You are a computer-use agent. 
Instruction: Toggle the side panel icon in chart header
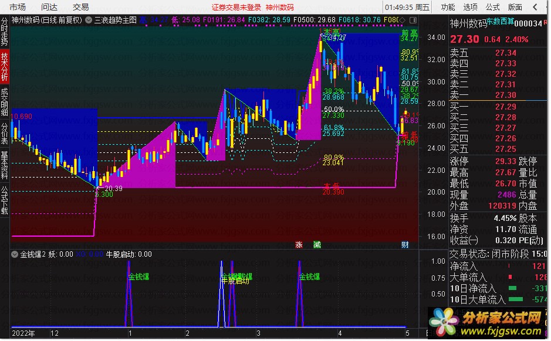413,21
